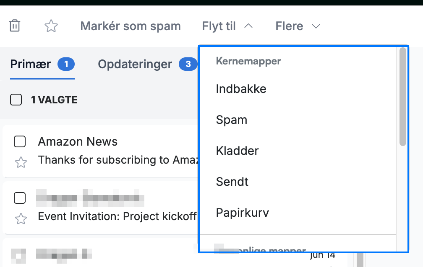Image resolution: width=423 pixels, height=267 pixels.
Task: Tick the select-all checkbox beside 1 VALGTE
Action: [16, 100]
